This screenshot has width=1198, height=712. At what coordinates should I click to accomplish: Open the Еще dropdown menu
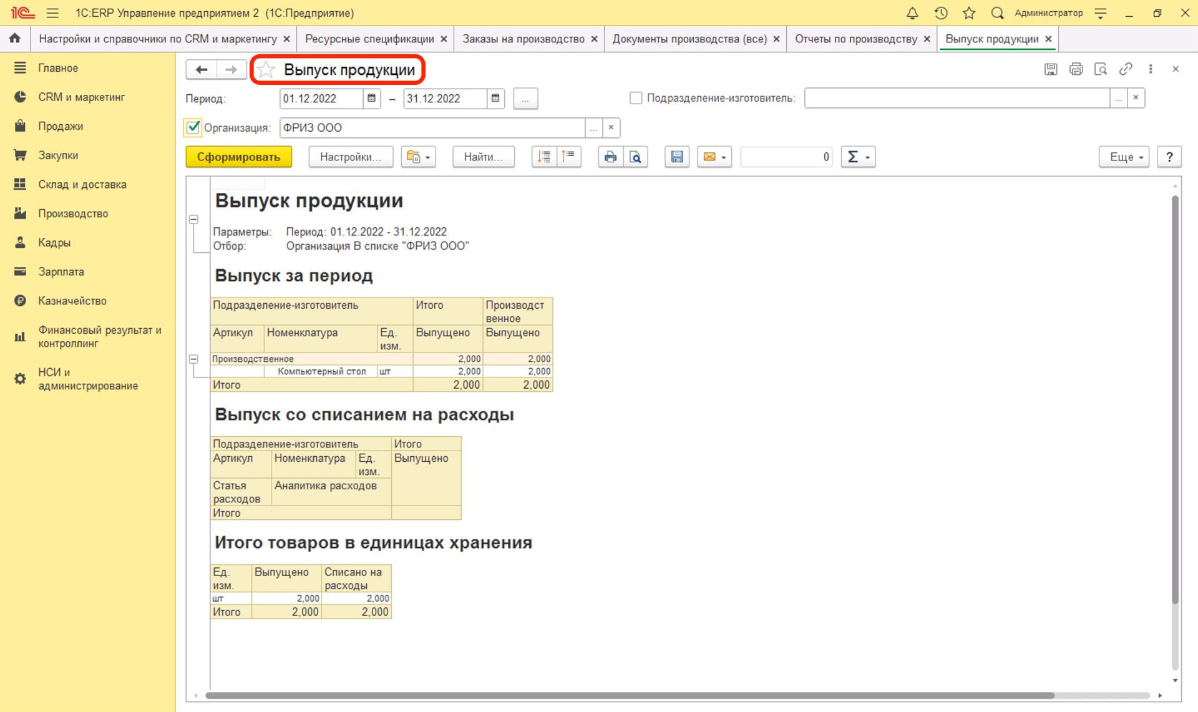(1124, 157)
